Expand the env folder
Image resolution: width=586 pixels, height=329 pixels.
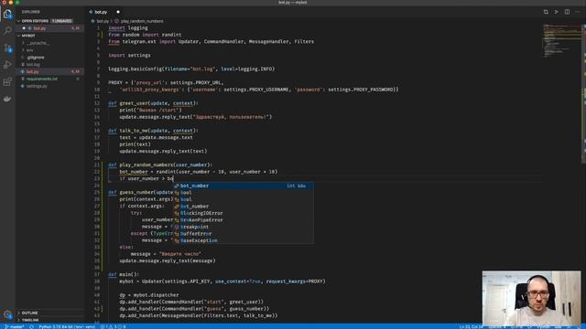(30, 50)
